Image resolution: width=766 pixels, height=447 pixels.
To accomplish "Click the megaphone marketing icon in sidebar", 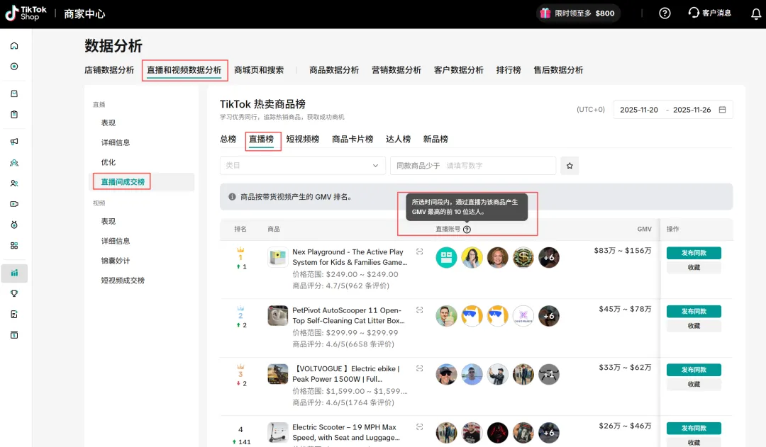I will pyautogui.click(x=14, y=142).
